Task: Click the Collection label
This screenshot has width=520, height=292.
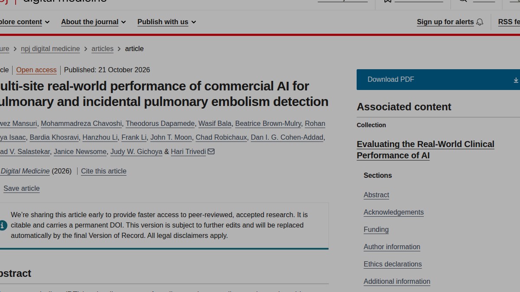Action: coord(371,125)
